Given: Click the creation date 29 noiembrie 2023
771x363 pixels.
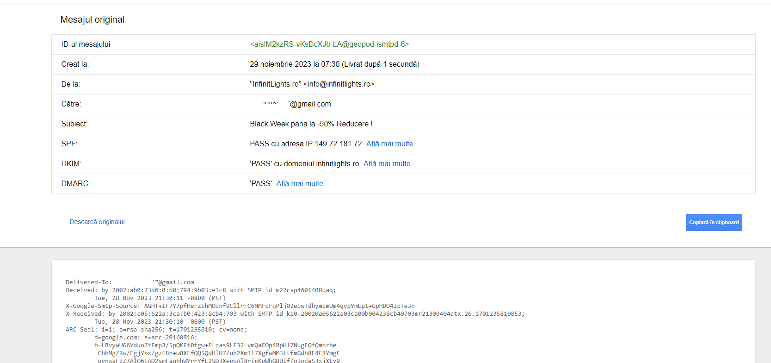Looking at the screenshot, I should 294,64.
